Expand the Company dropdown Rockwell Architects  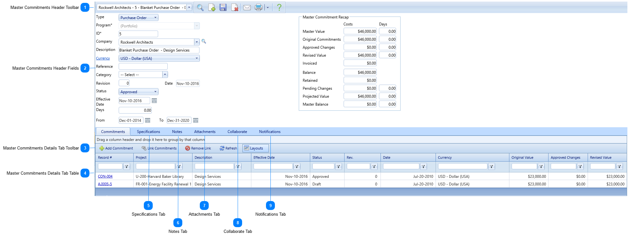[197, 42]
